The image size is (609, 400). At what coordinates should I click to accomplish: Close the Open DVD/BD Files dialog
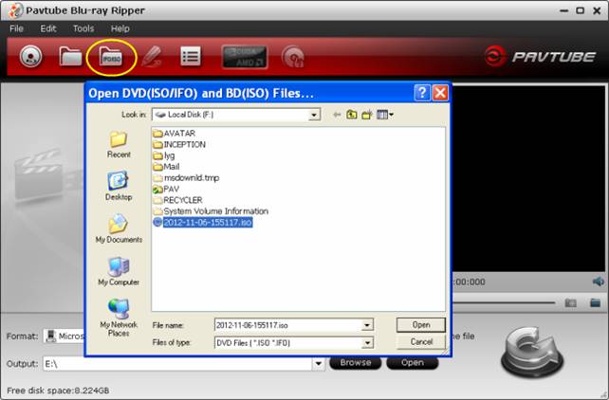click(440, 93)
